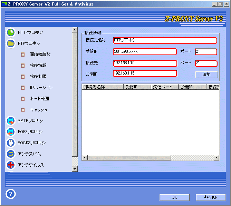Click the list's horizontal scrollbar thumb

(x=129, y=158)
